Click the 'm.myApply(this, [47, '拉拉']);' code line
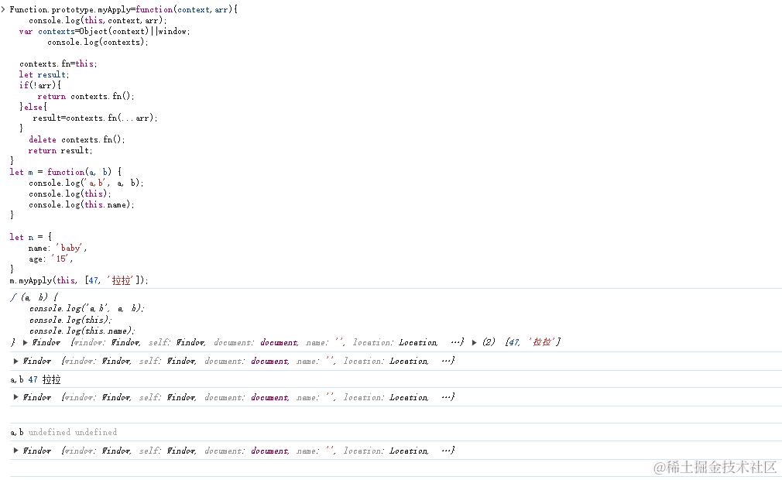782x480 pixels. [x=78, y=280]
